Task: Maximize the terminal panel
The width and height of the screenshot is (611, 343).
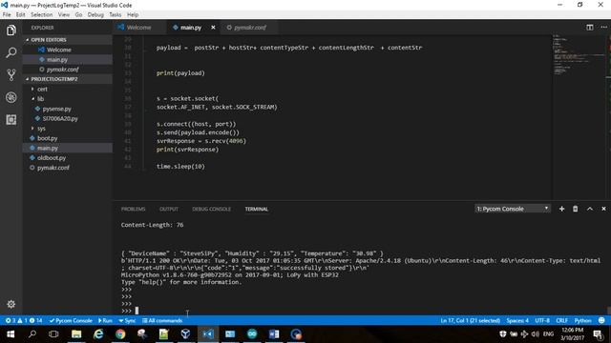Action: point(590,209)
